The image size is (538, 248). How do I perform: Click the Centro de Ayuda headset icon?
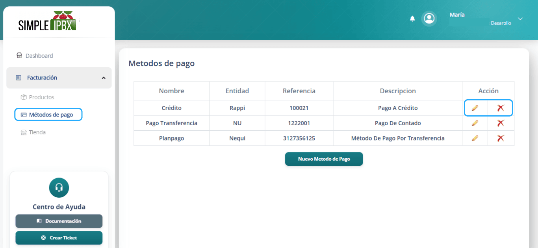tap(59, 188)
